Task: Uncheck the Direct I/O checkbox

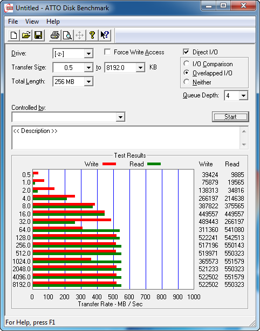Action: (x=186, y=52)
